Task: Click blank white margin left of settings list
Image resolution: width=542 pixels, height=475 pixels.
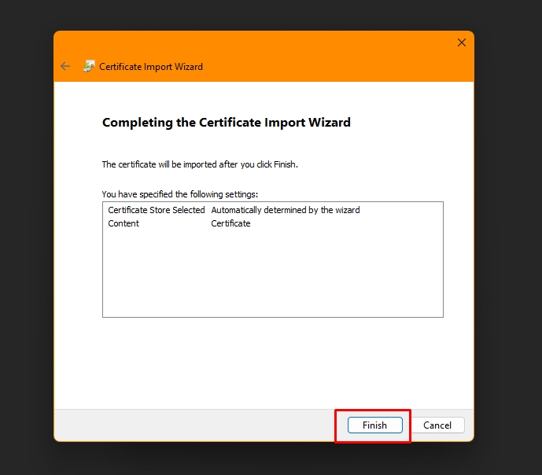Action: (78, 260)
